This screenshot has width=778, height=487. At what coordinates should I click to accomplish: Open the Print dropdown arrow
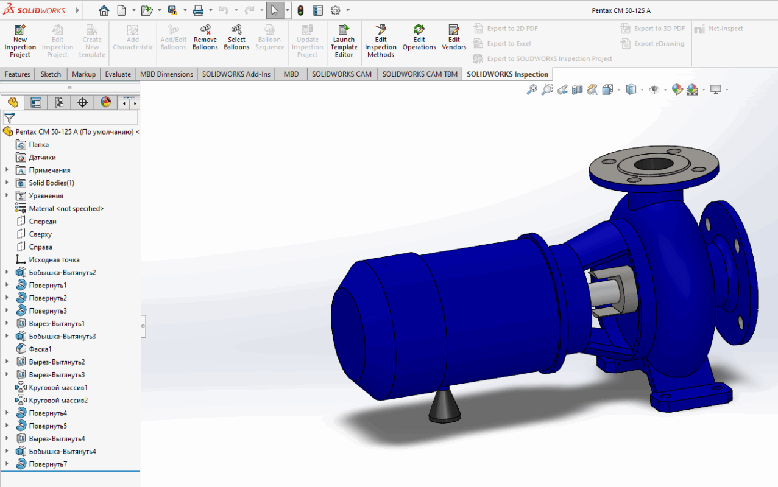(210, 10)
